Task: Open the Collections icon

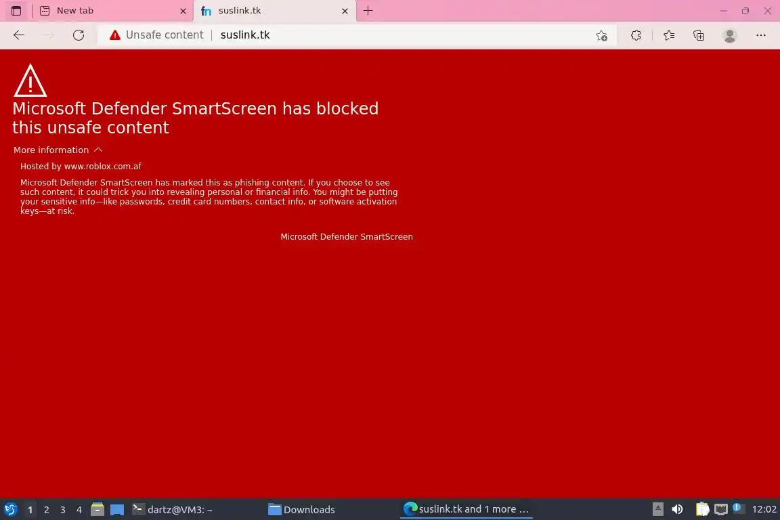Action: click(x=699, y=35)
